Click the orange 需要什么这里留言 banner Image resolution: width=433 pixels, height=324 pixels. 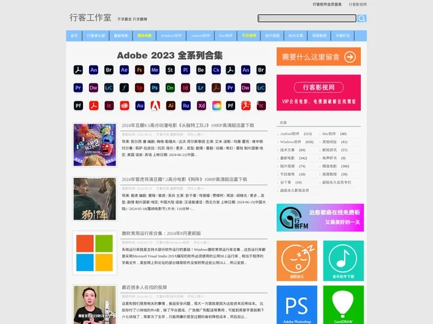click(x=319, y=57)
